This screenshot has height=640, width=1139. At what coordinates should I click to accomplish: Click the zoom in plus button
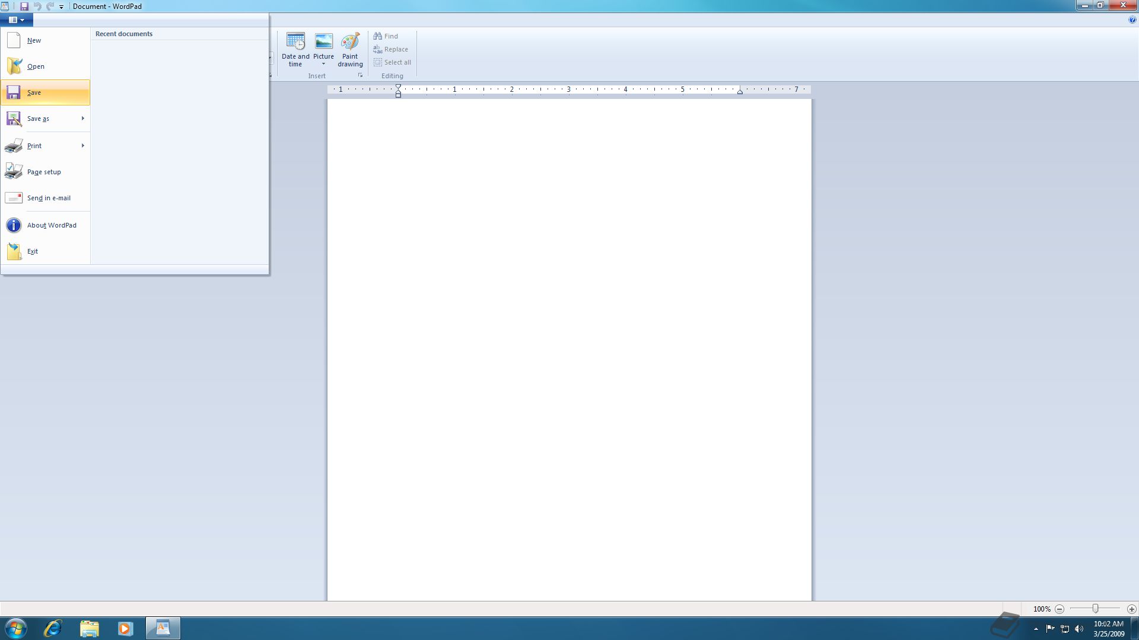(1132, 609)
